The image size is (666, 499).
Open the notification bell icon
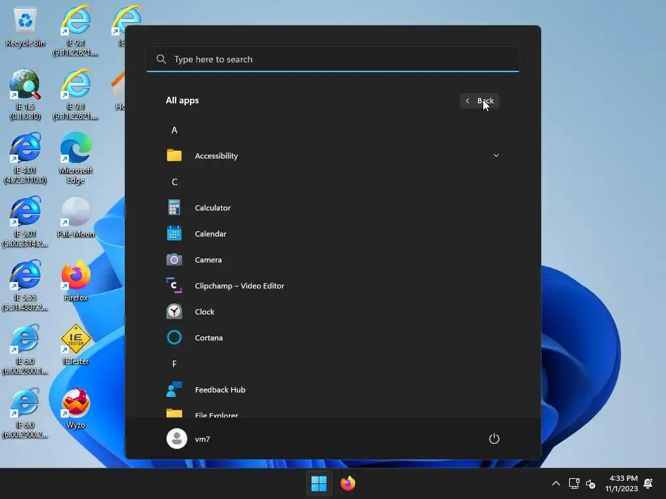pos(648,483)
